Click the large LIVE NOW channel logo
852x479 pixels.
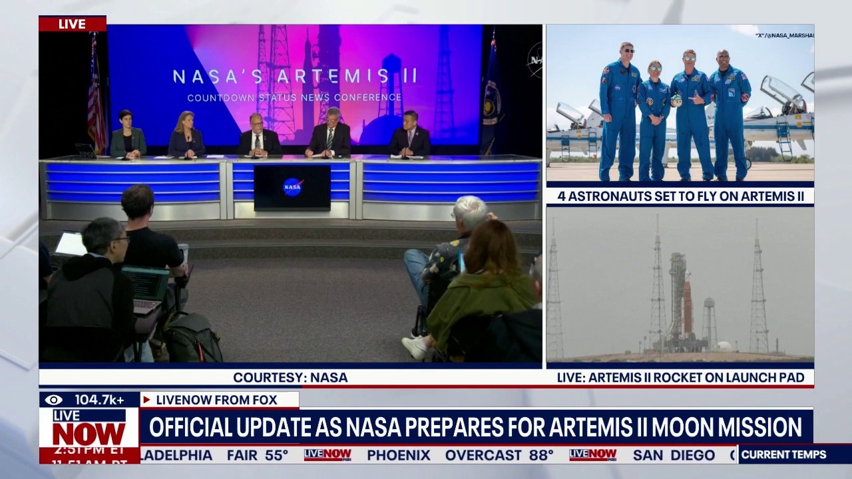click(x=89, y=428)
